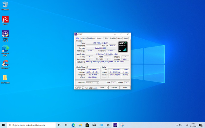Click the CPU-Z taskbar button
The image size is (205, 128).
(x=115, y=125)
